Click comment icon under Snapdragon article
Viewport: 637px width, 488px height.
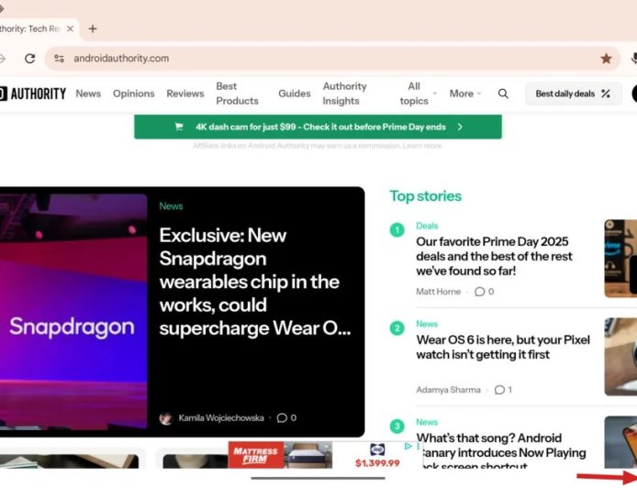pyautogui.click(x=282, y=418)
